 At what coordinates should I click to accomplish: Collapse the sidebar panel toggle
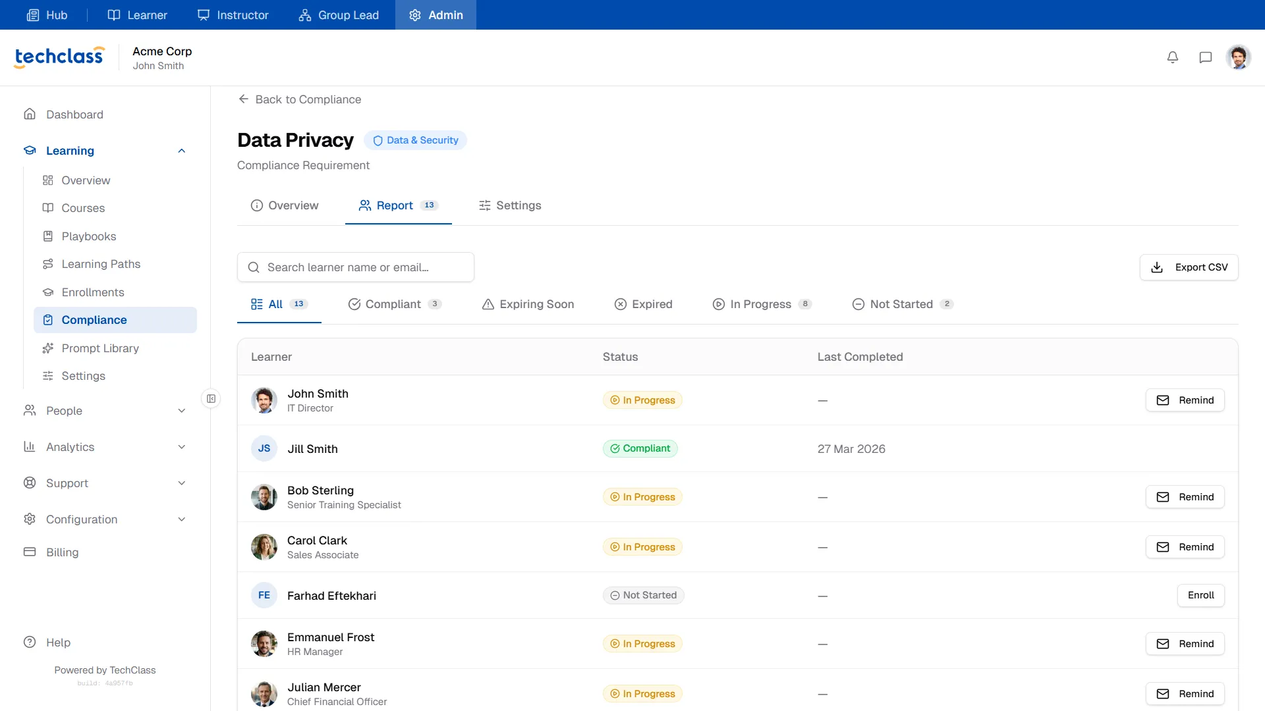click(x=211, y=398)
